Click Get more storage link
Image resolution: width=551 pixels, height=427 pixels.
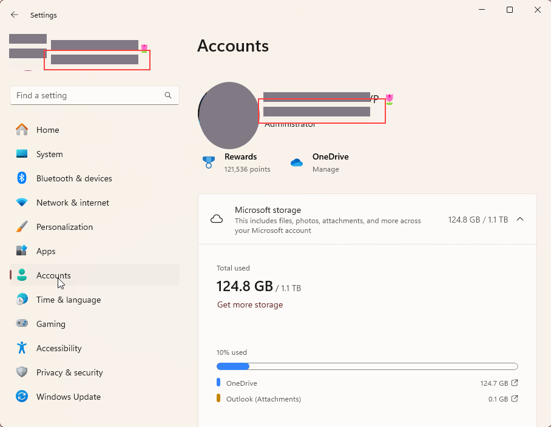coord(250,304)
